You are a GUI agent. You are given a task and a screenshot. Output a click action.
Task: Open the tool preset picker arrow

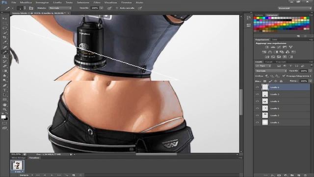(13, 8)
